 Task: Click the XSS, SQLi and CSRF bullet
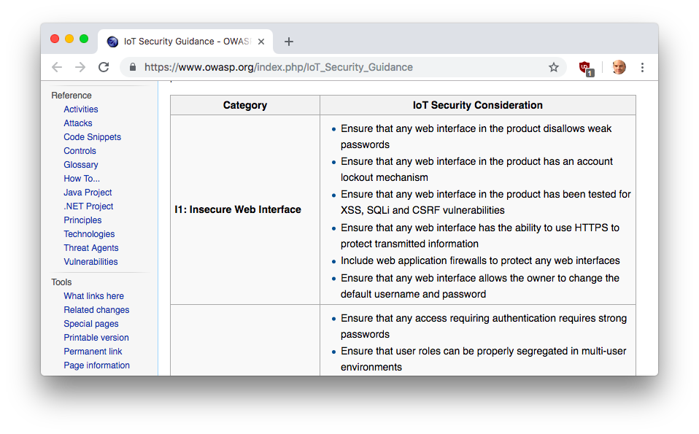[486, 202]
